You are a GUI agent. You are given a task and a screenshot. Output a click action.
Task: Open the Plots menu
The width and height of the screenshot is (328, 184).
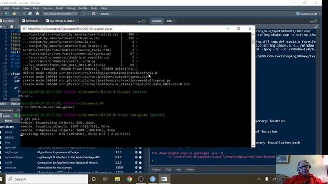(36, 8)
